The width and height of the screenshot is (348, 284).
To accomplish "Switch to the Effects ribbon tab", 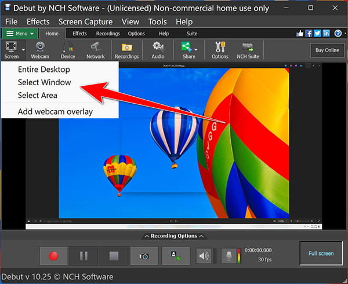I will (x=79, y=34).
